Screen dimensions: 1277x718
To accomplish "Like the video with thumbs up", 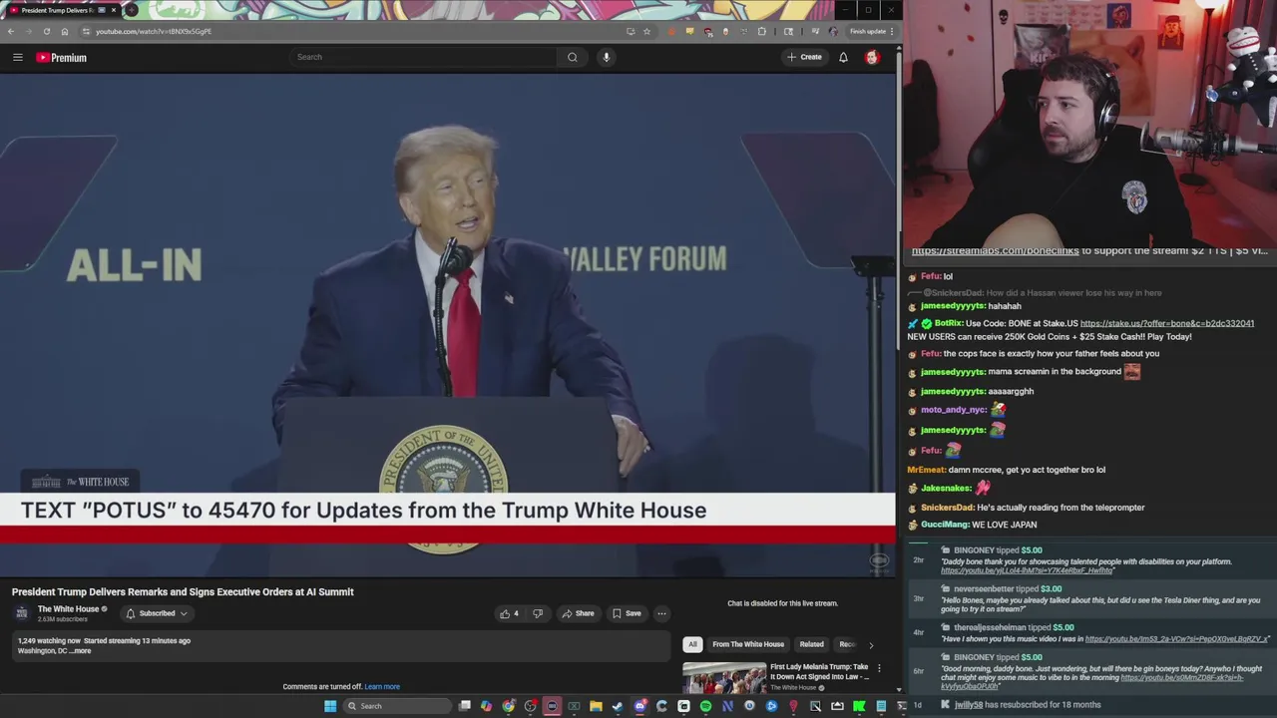I will (509, 613).
